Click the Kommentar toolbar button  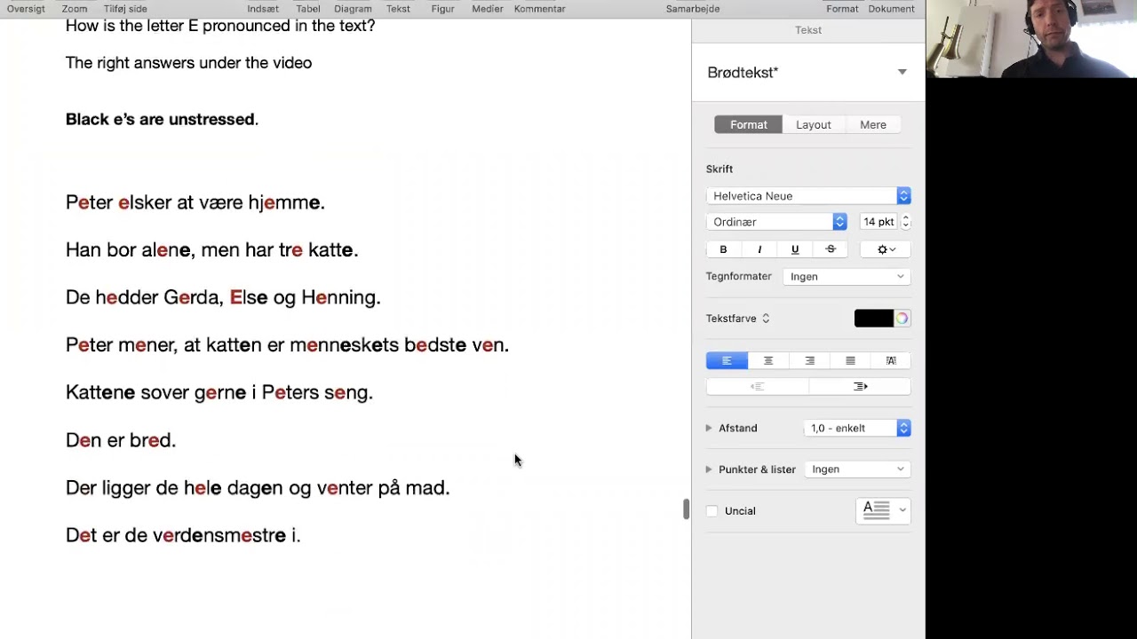[x=539, y=9]
